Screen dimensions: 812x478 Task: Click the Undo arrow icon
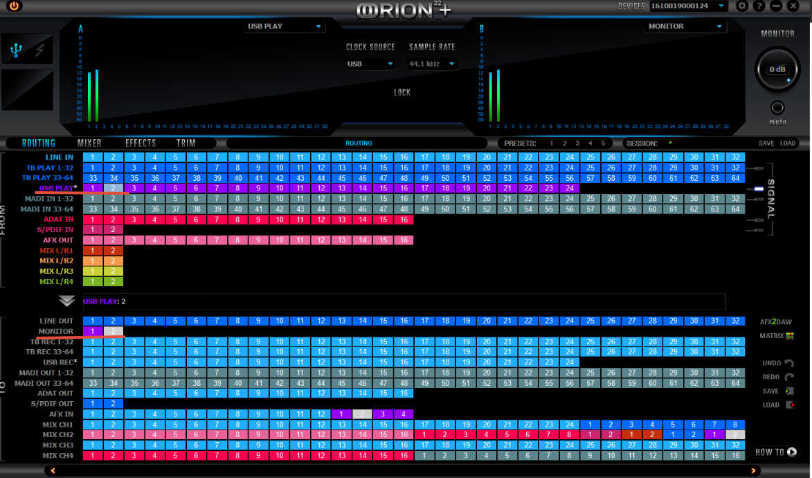coord(788,363)
